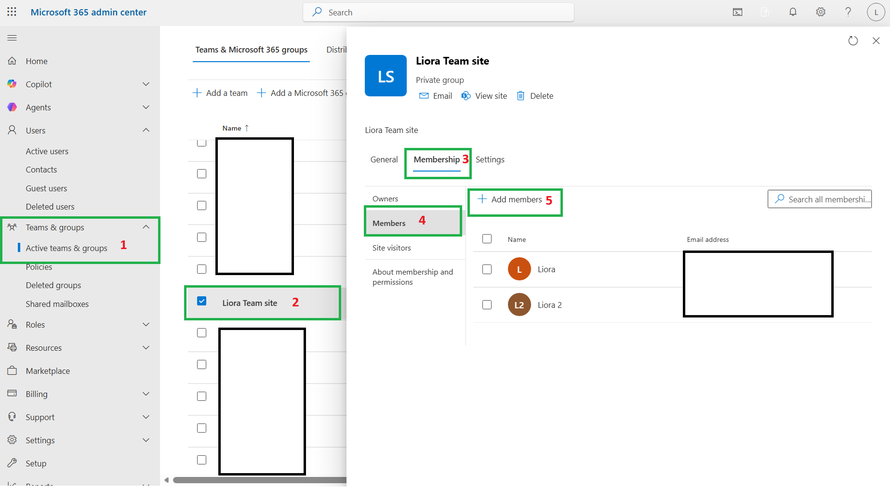Check the Liora member checkbox
Image resolution: width=892 pixels, height=489 pixels.
[x=487, y=269]
